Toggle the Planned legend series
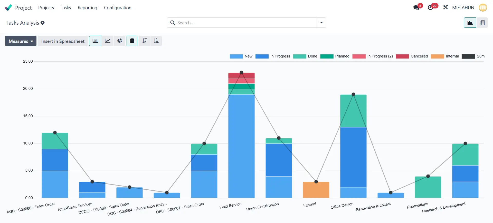493x223 pixels. click(335, 56)
